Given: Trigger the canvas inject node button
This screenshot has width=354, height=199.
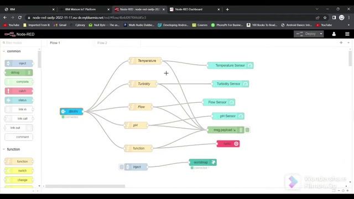Looking at the screenshot, I should click(x=122, y=167).
